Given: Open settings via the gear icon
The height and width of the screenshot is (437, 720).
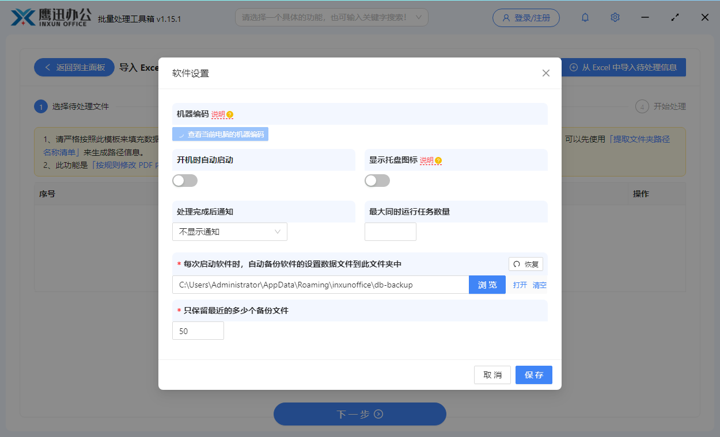Looking at the screenshot, I should pyautogui.click(x=615, y=18).
